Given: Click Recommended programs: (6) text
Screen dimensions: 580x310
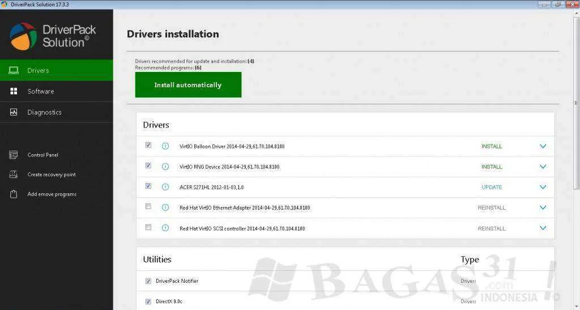Looking at the screenshot, I should 168,67.
